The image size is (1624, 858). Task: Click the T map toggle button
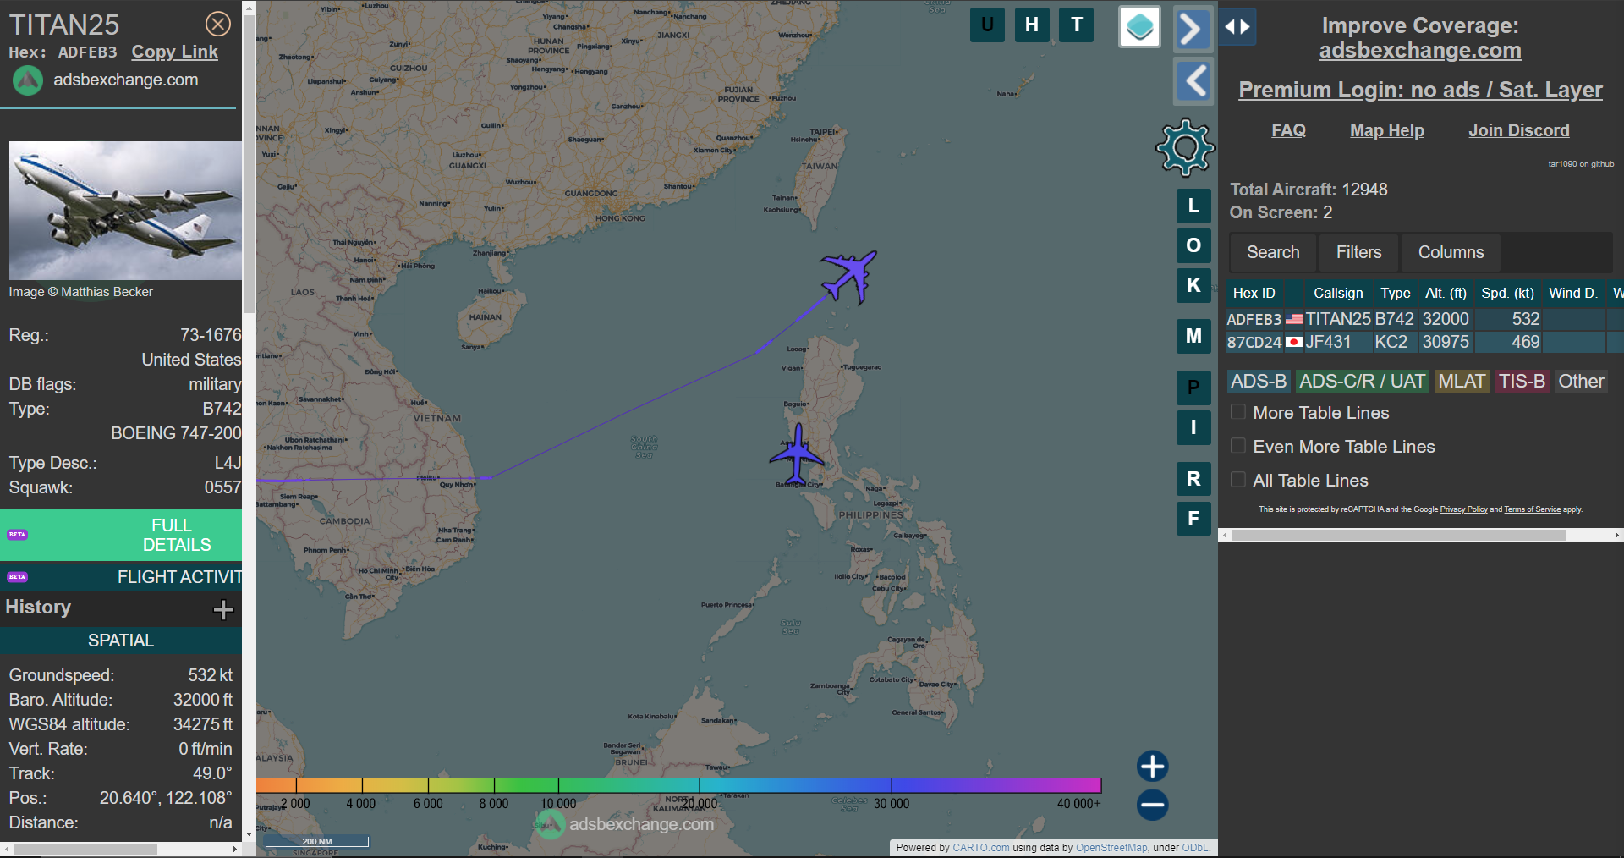point(1077,25)
